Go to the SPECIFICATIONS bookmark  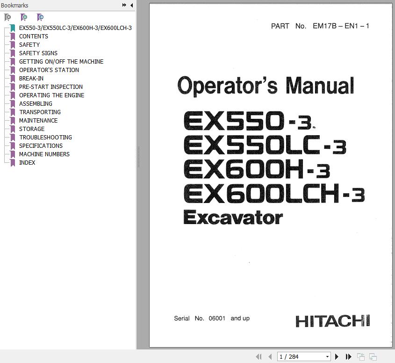point(41,145)
